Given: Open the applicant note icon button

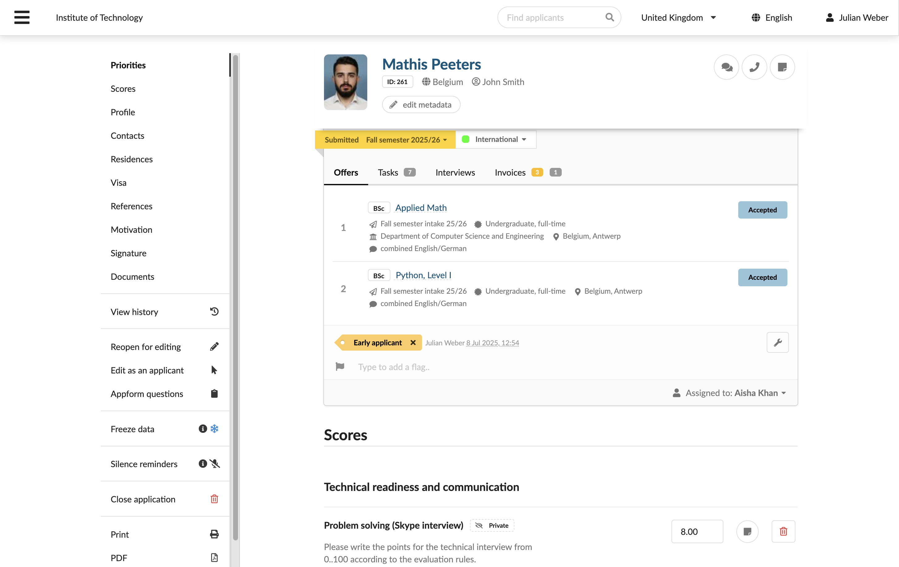Looking at the screenshot, I should [782, 67].
